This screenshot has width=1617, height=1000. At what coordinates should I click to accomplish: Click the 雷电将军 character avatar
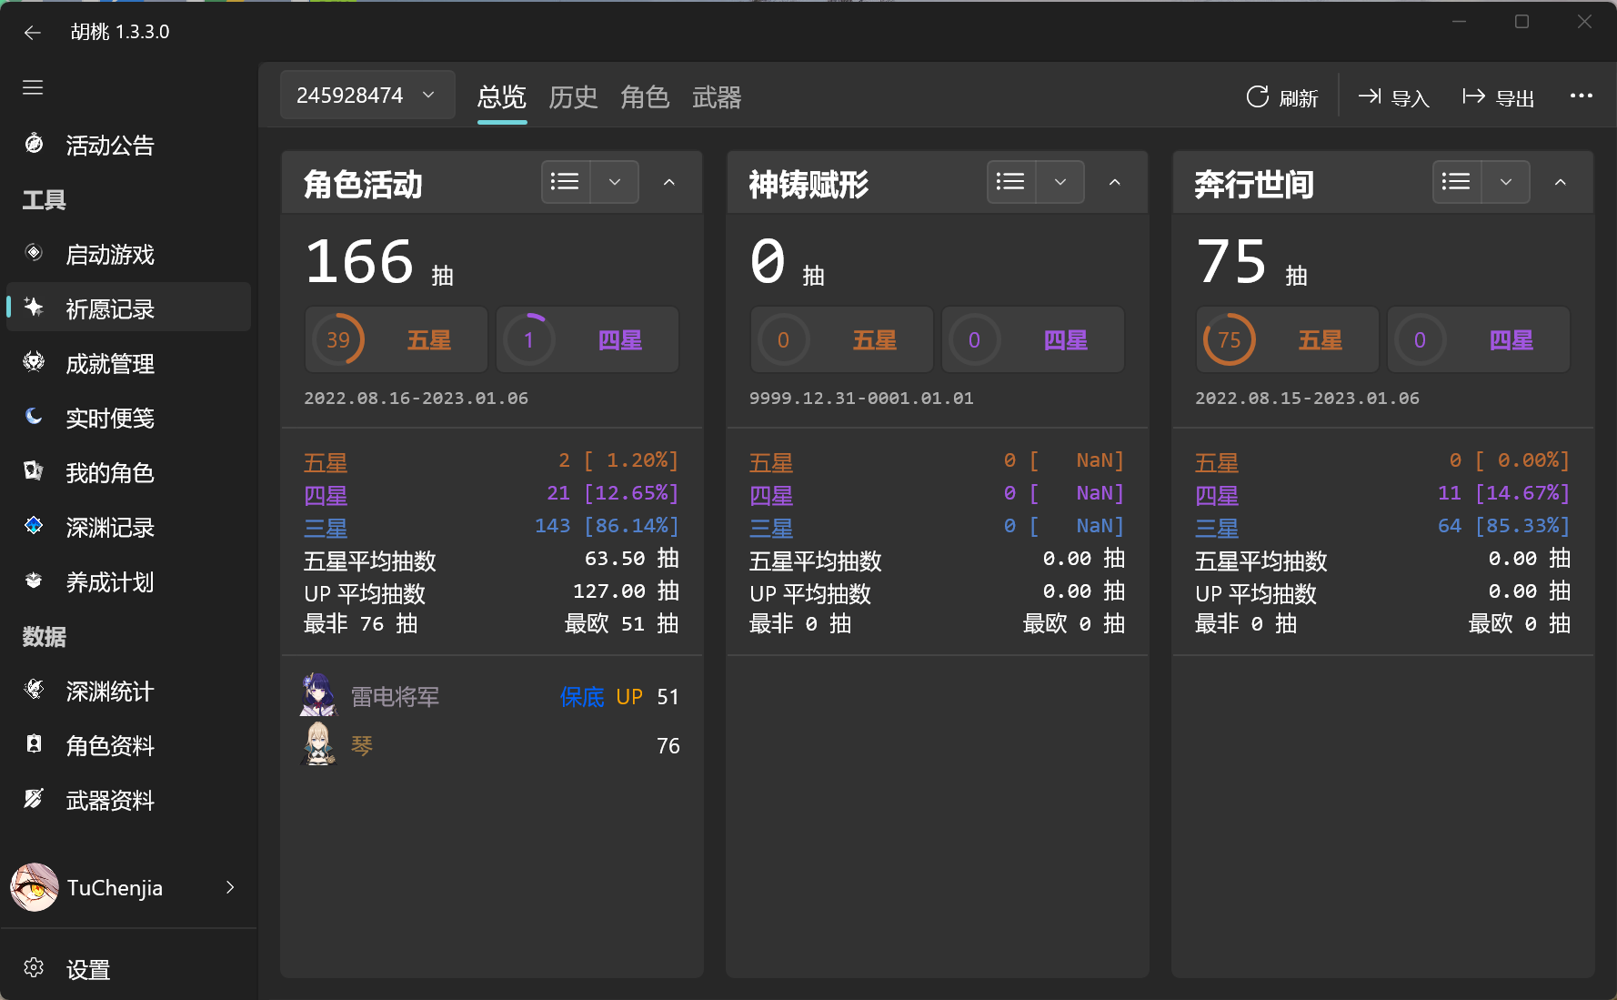319,694
